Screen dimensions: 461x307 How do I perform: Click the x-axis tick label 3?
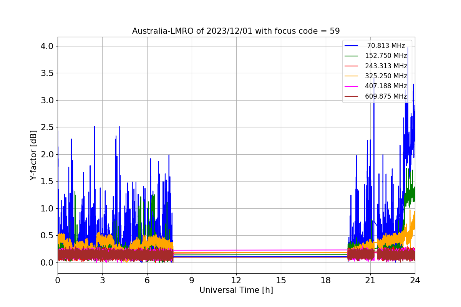[x=102, y=281]
